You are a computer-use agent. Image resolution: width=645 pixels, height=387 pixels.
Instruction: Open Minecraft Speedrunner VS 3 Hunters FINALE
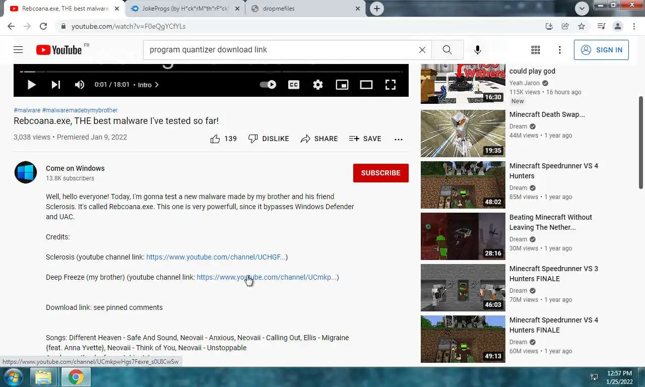click(554, 274)
